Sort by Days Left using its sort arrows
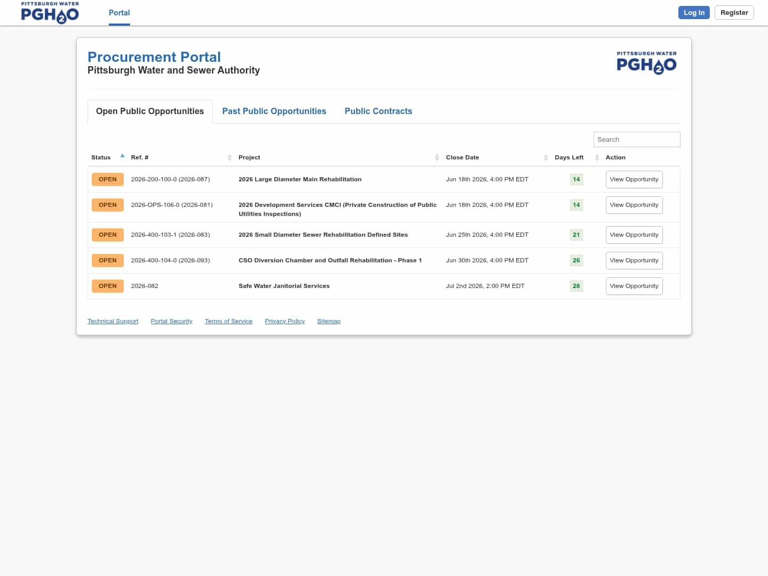Viewport: 768px width, 576px height. pos(597,157)
